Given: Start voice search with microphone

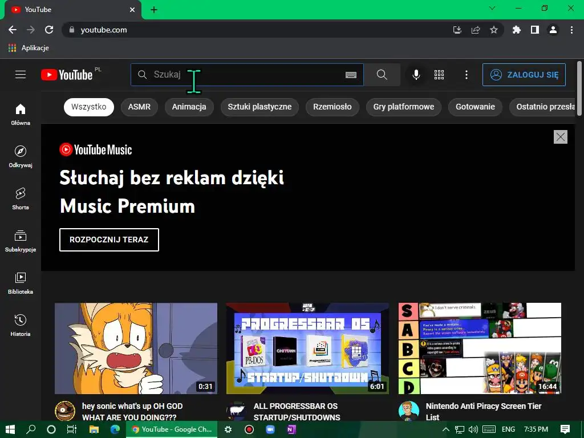Looking at the screenshot, I should 416,75.
